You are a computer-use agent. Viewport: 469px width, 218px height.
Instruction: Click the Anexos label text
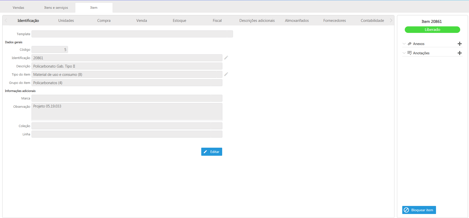pyautogui.click(x=419, y=44)
